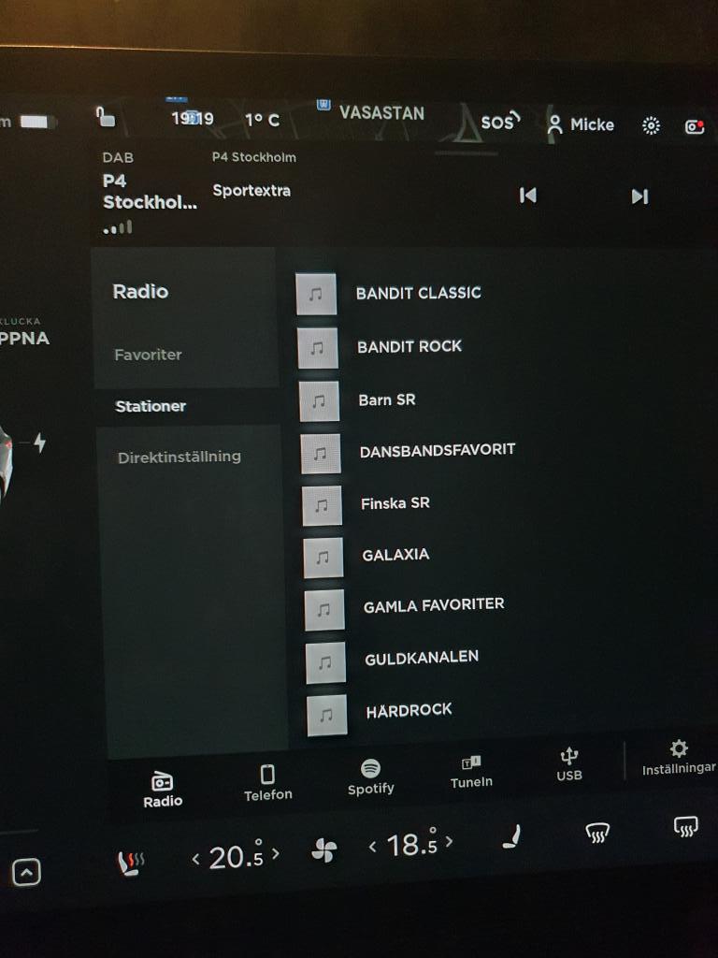
Task: Tap the charging lightning bolt icon
Action: [39, 443]
